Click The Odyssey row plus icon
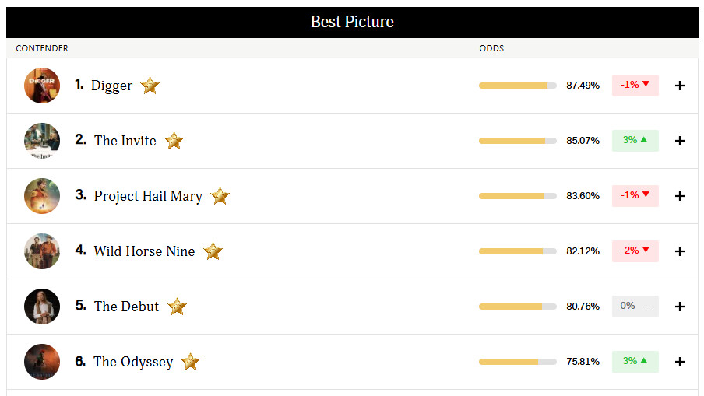Image resolution: width=704 pixels, height=396 pixels. (x=679, y=362)
